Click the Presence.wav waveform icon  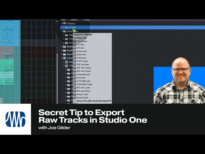pos(75,74)
